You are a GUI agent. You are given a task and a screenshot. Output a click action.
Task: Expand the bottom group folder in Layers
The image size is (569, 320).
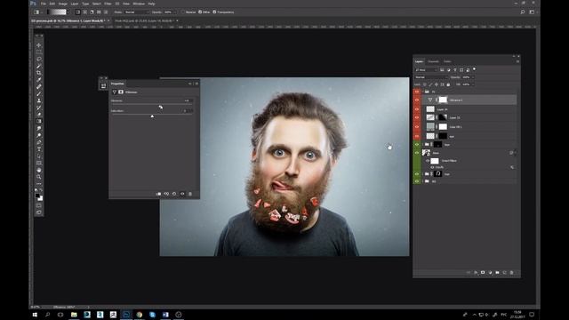423,181
